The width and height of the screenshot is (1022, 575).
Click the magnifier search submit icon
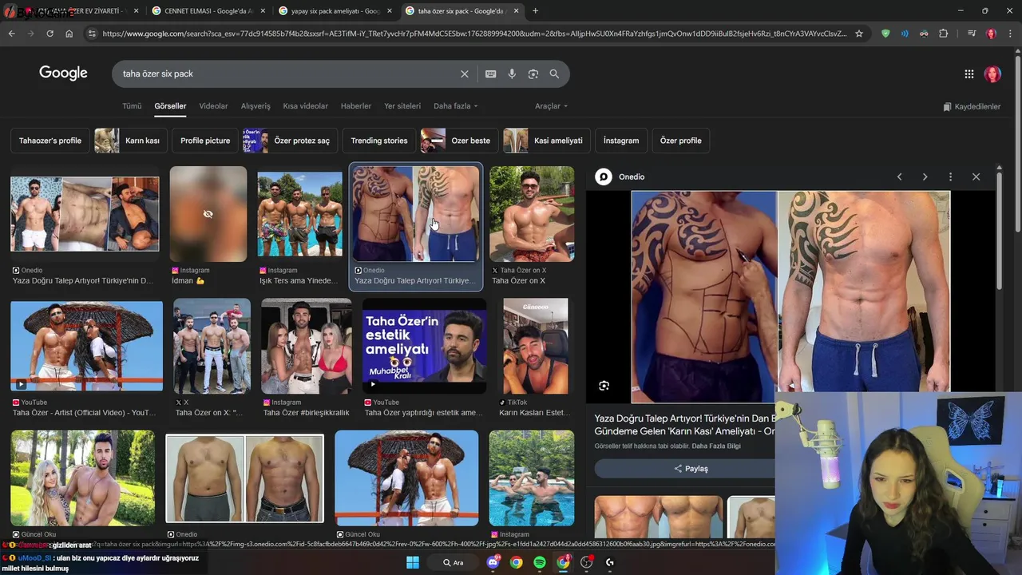(x=554, y=73)
